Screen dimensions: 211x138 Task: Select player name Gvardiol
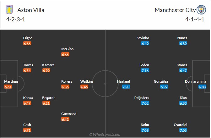pyautogui.click(x=181, y=125)
